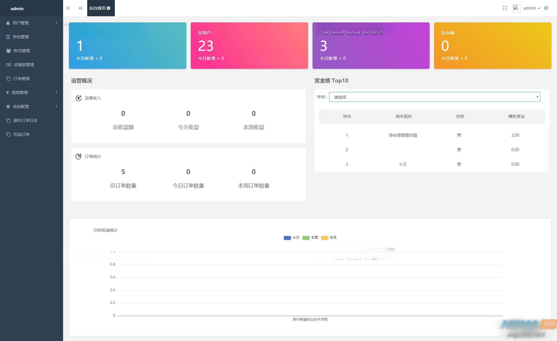Close the 后台首页 tab
The width and height of the screenshot is (557, 341).
point(109,8)
